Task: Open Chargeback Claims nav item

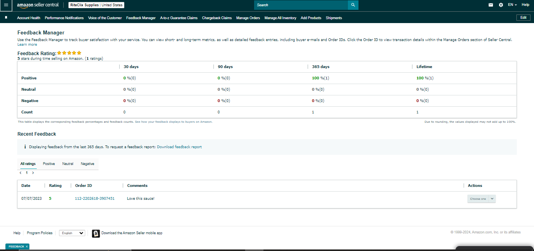Action: 217,18
